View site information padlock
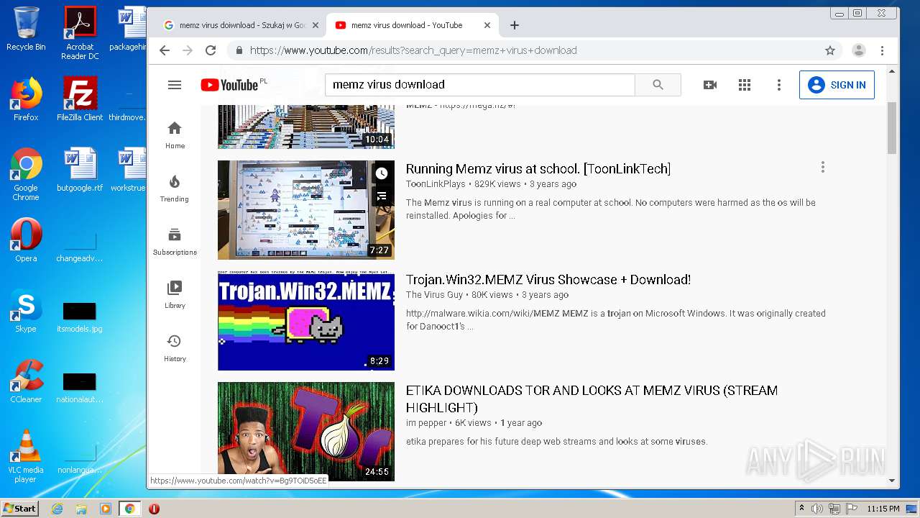Viewport: 920px width, 518px height. point(239,50)
